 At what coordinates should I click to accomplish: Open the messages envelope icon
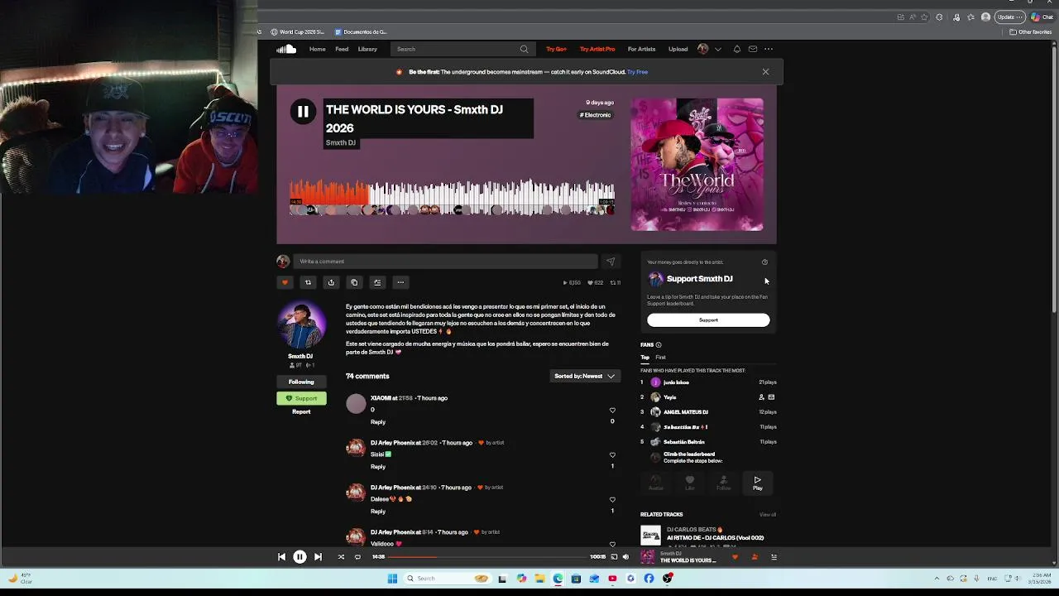(753, 49)
